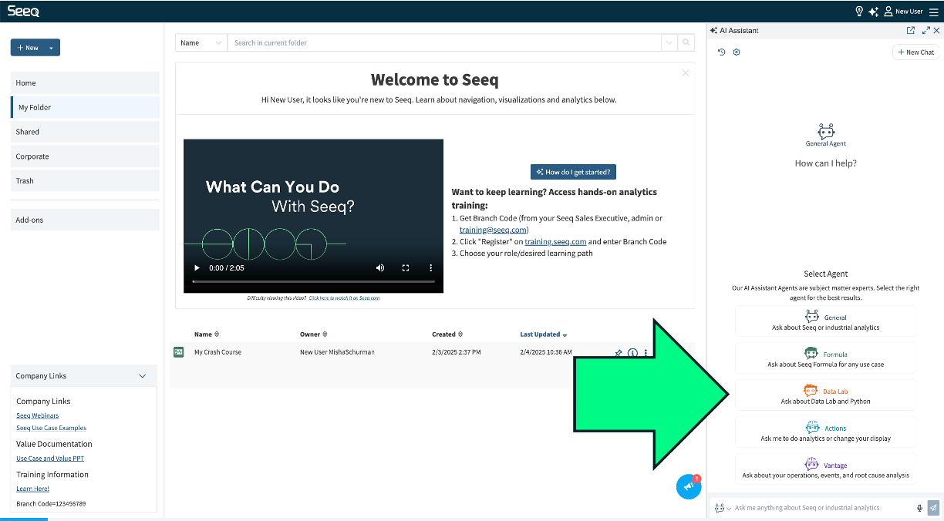Open info for My Crash Course item
The height and width of the screenshot is (521, 944).
(632, 352)
